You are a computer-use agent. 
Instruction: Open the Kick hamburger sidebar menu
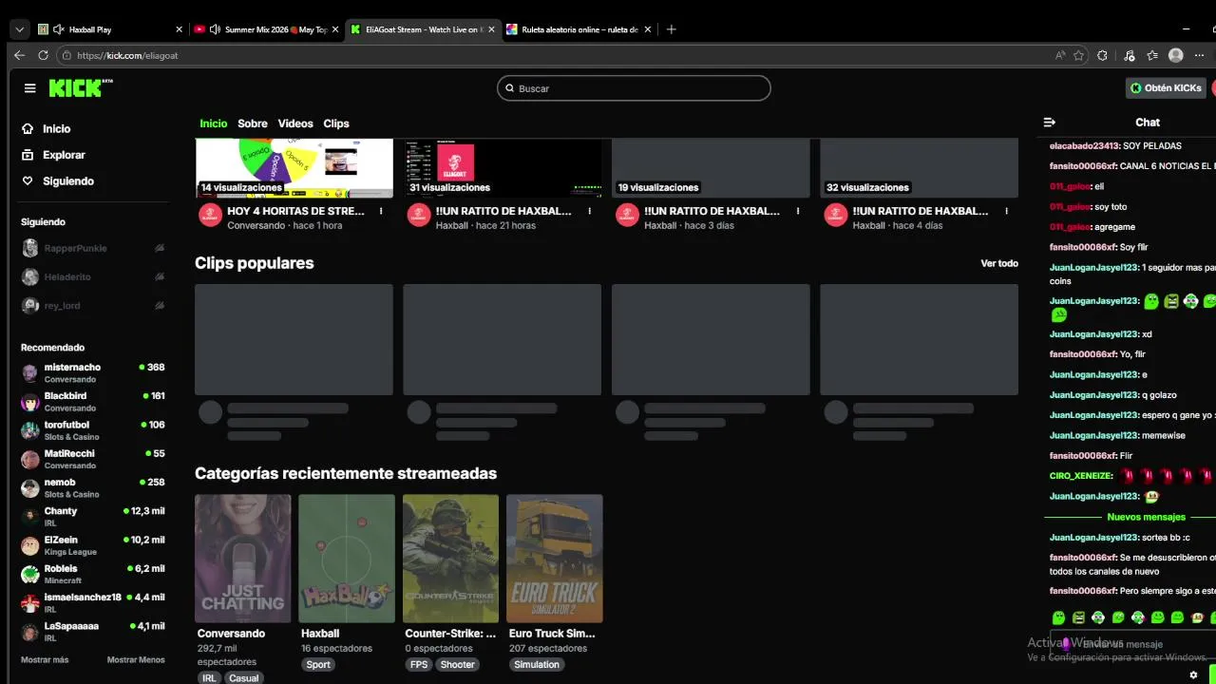(30, 88)
